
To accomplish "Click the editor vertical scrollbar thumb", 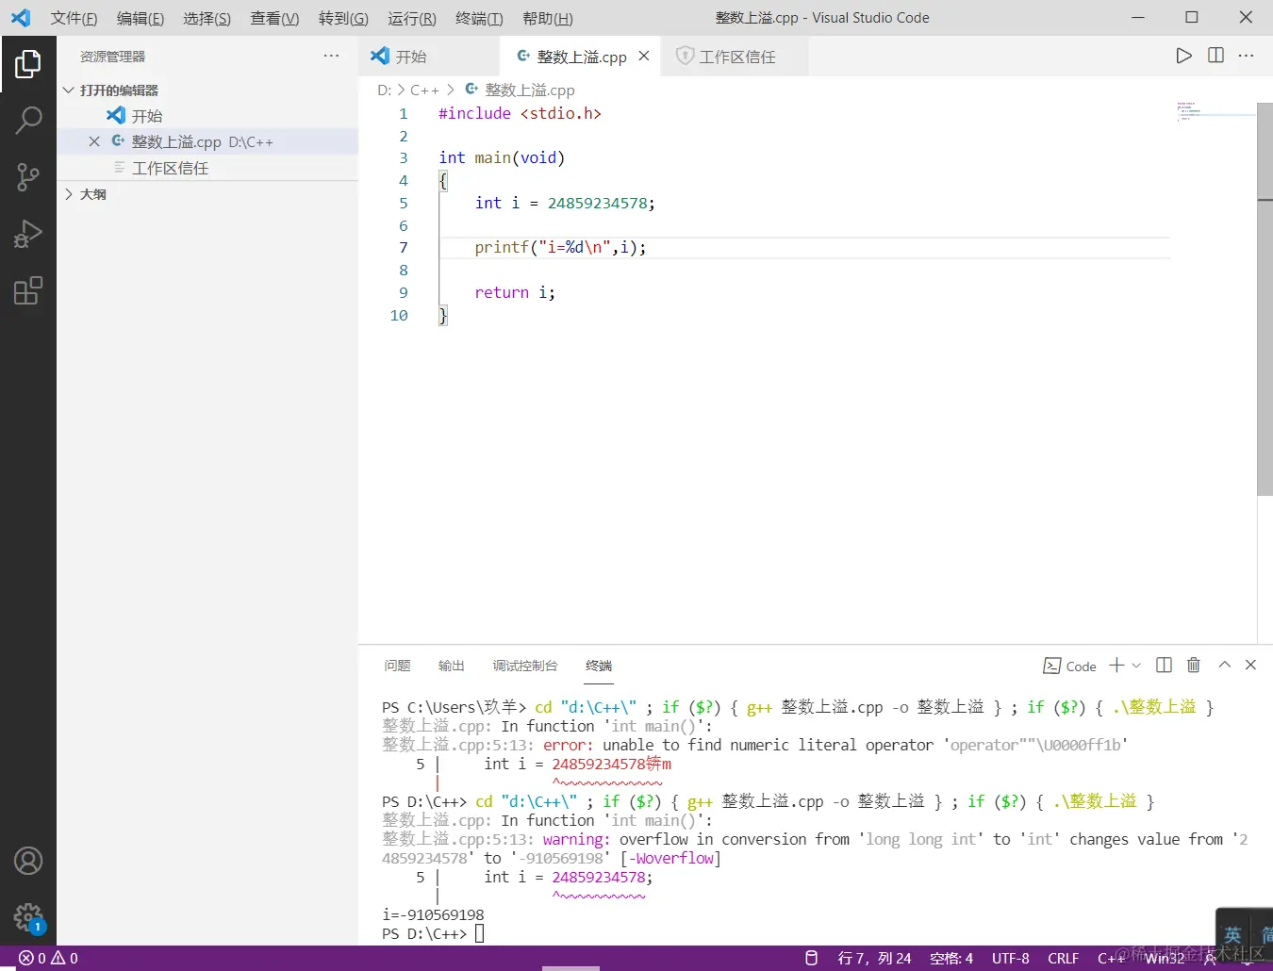I will click(1265, 299).
